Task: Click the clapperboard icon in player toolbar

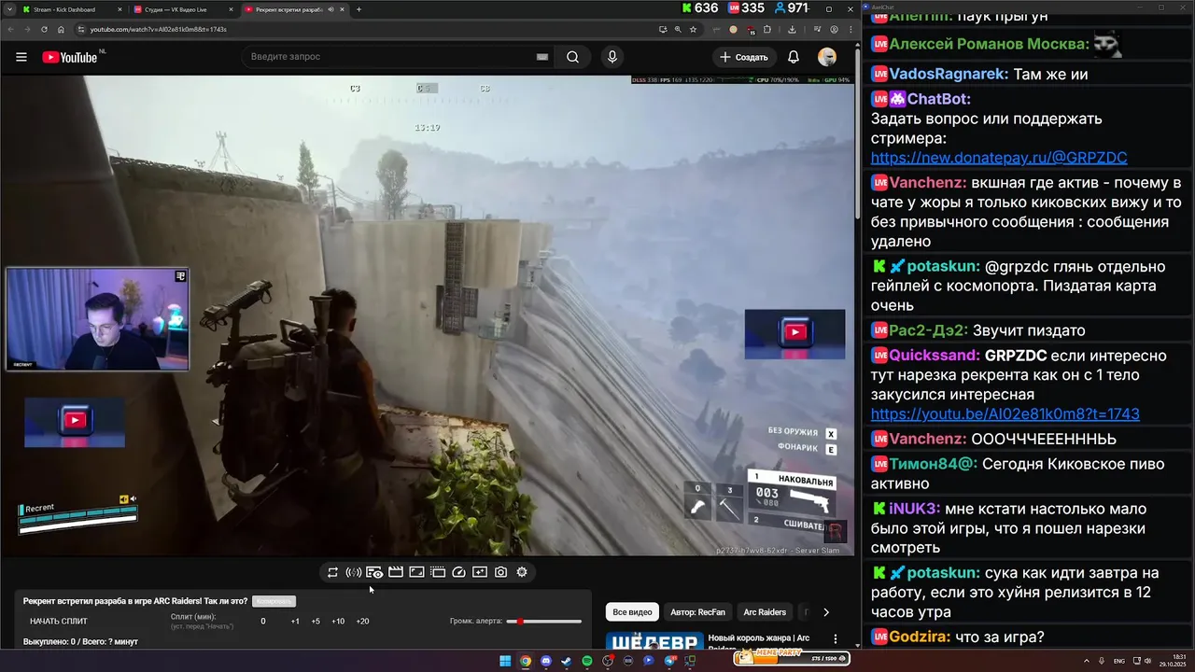Action: pos(396,572)
